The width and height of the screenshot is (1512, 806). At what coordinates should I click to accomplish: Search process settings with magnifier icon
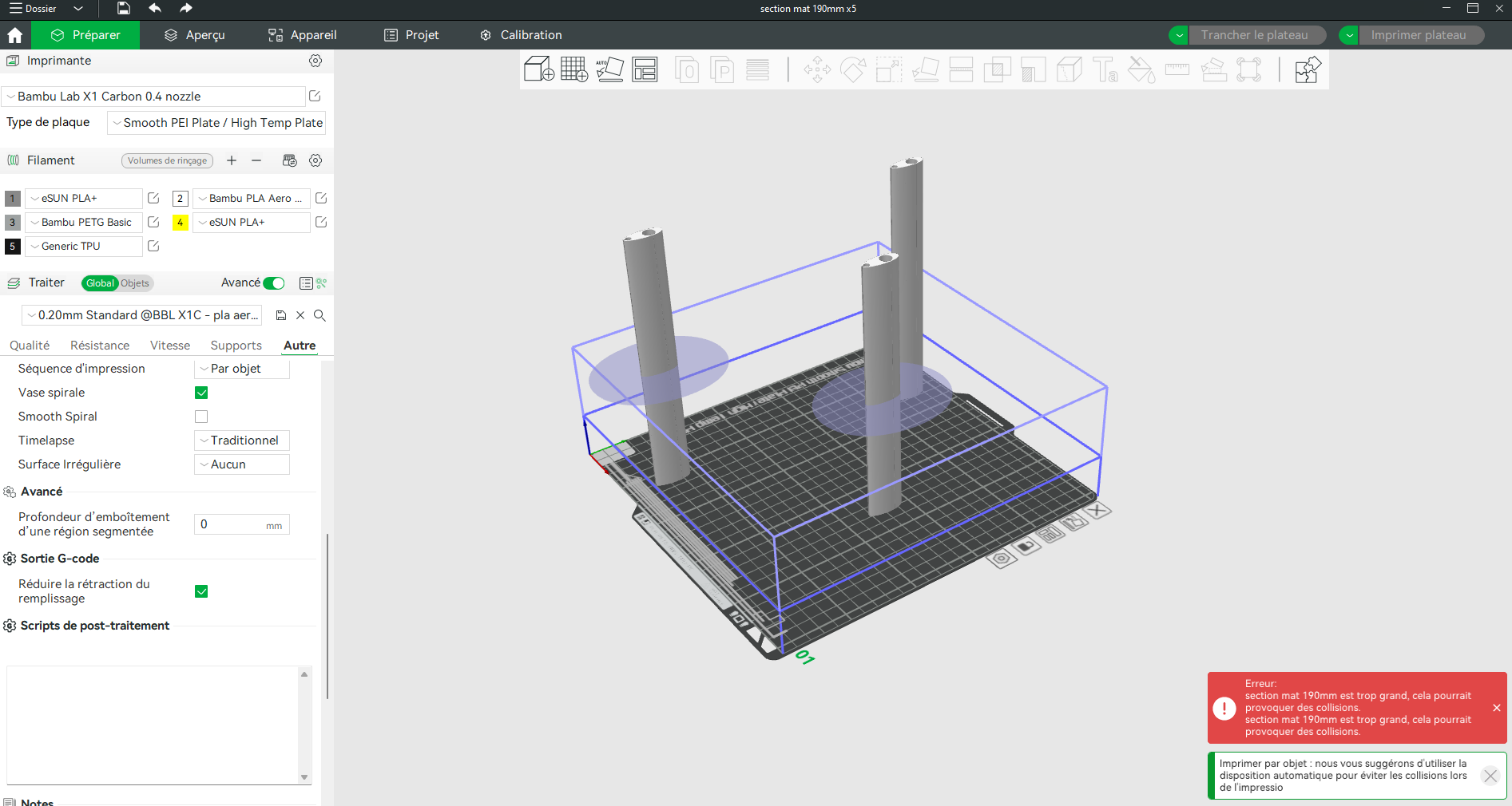point(319,315)
